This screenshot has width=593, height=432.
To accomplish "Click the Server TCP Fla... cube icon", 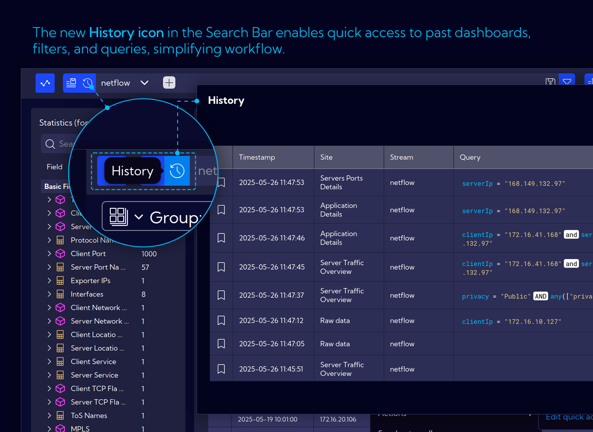I will click(60, 402).
